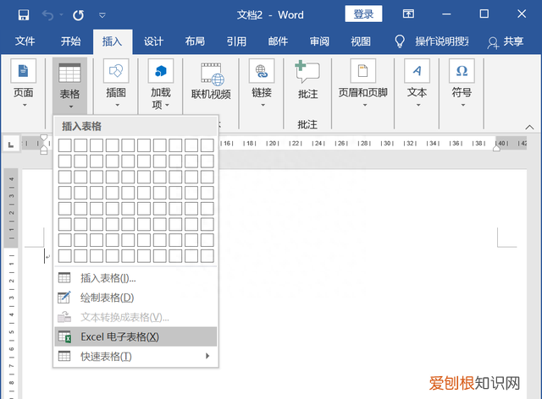Click the Excel spreadsheet icon in menu

tap(64, 336)
